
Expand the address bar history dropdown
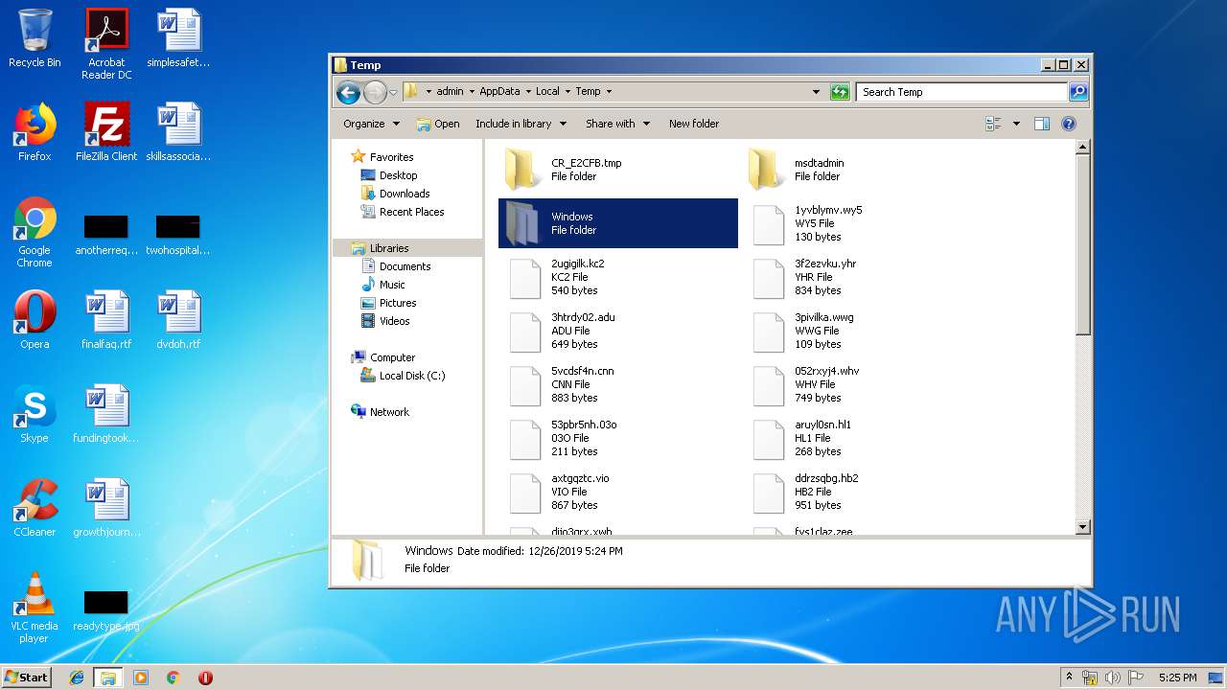pos(816,92)
